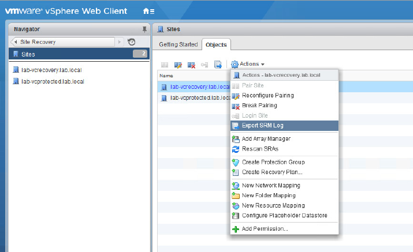The image size is (413, 252).
Task: Click the forward arrow in Navigator
Action: pyautogui.click(x=120, y=42)
